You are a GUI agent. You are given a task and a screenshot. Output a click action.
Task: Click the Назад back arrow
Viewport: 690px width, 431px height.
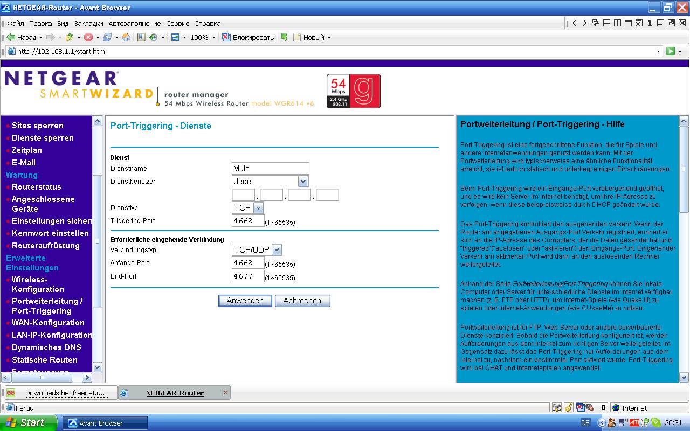(x=22, y=37)
